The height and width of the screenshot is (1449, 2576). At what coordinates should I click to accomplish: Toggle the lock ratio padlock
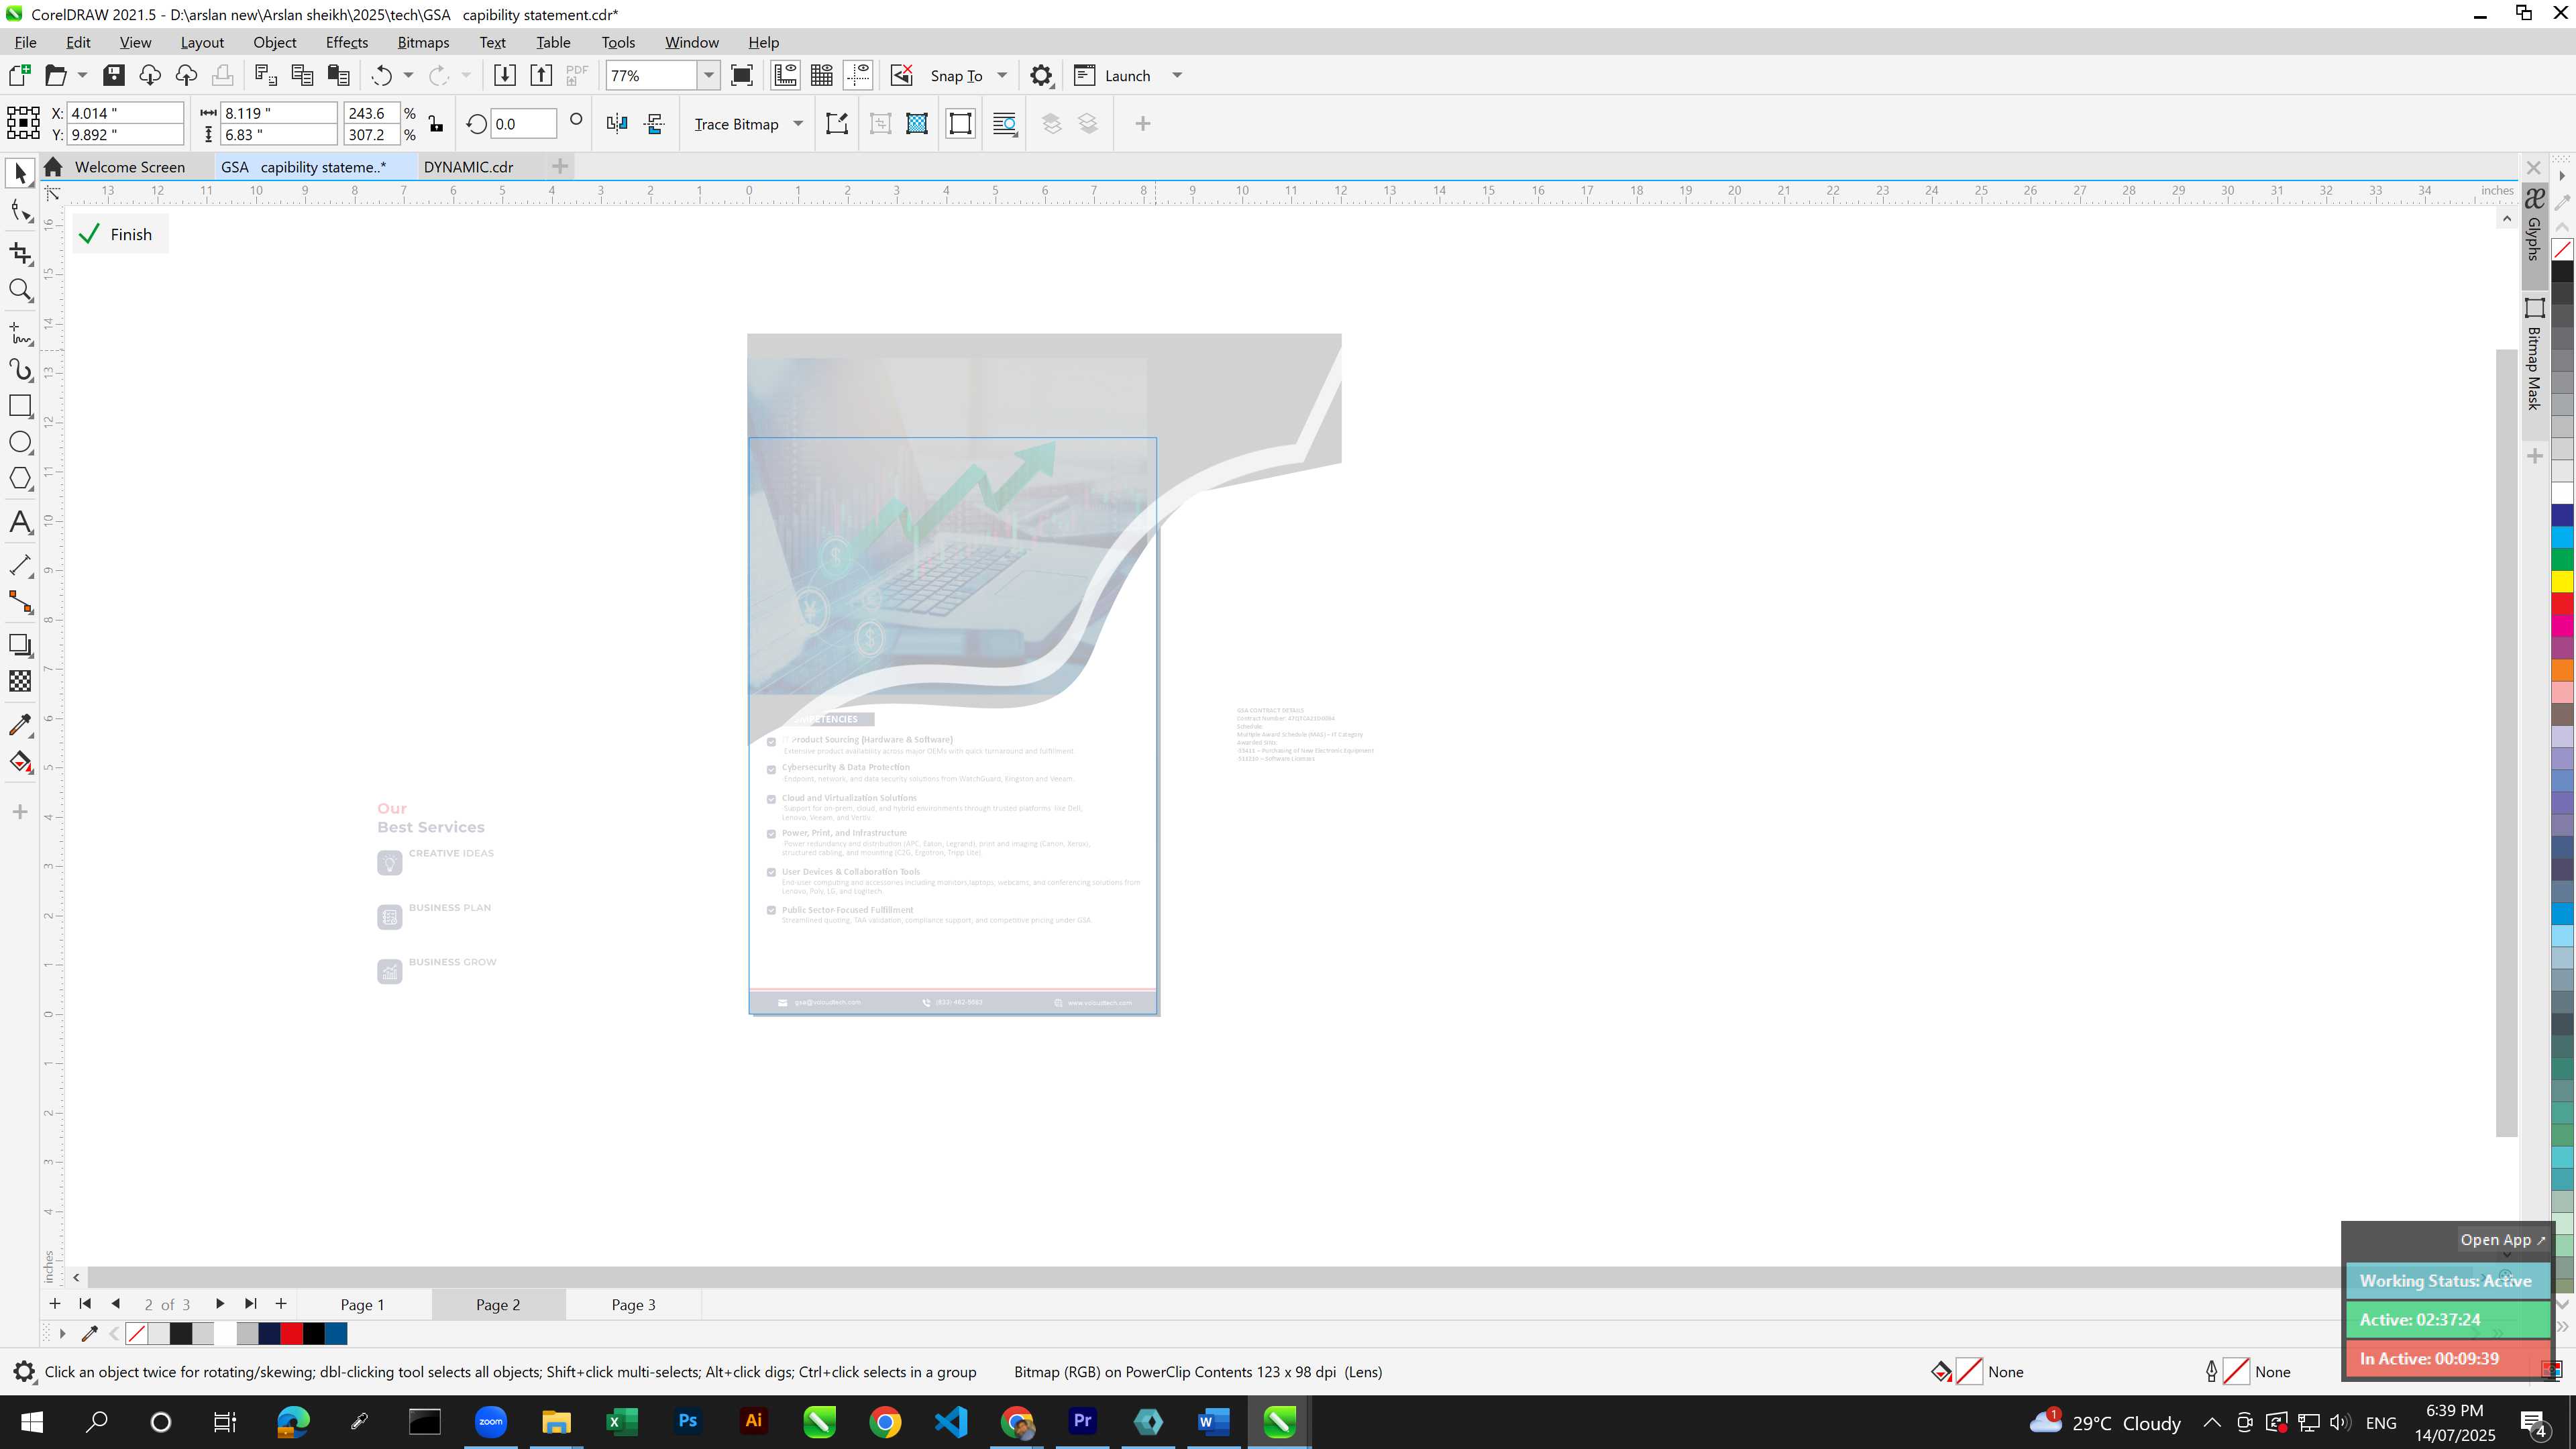pyautogui.click(x=436, y=124)
